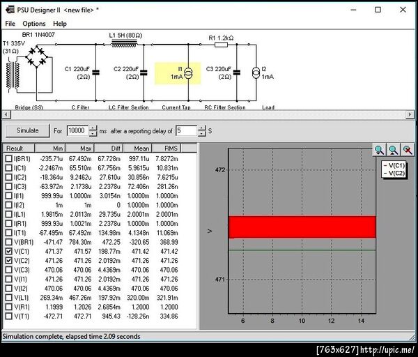Enable the V(BR1) result checkbox
Viewport: 418px width, 357px height.
tap(9, 242)
